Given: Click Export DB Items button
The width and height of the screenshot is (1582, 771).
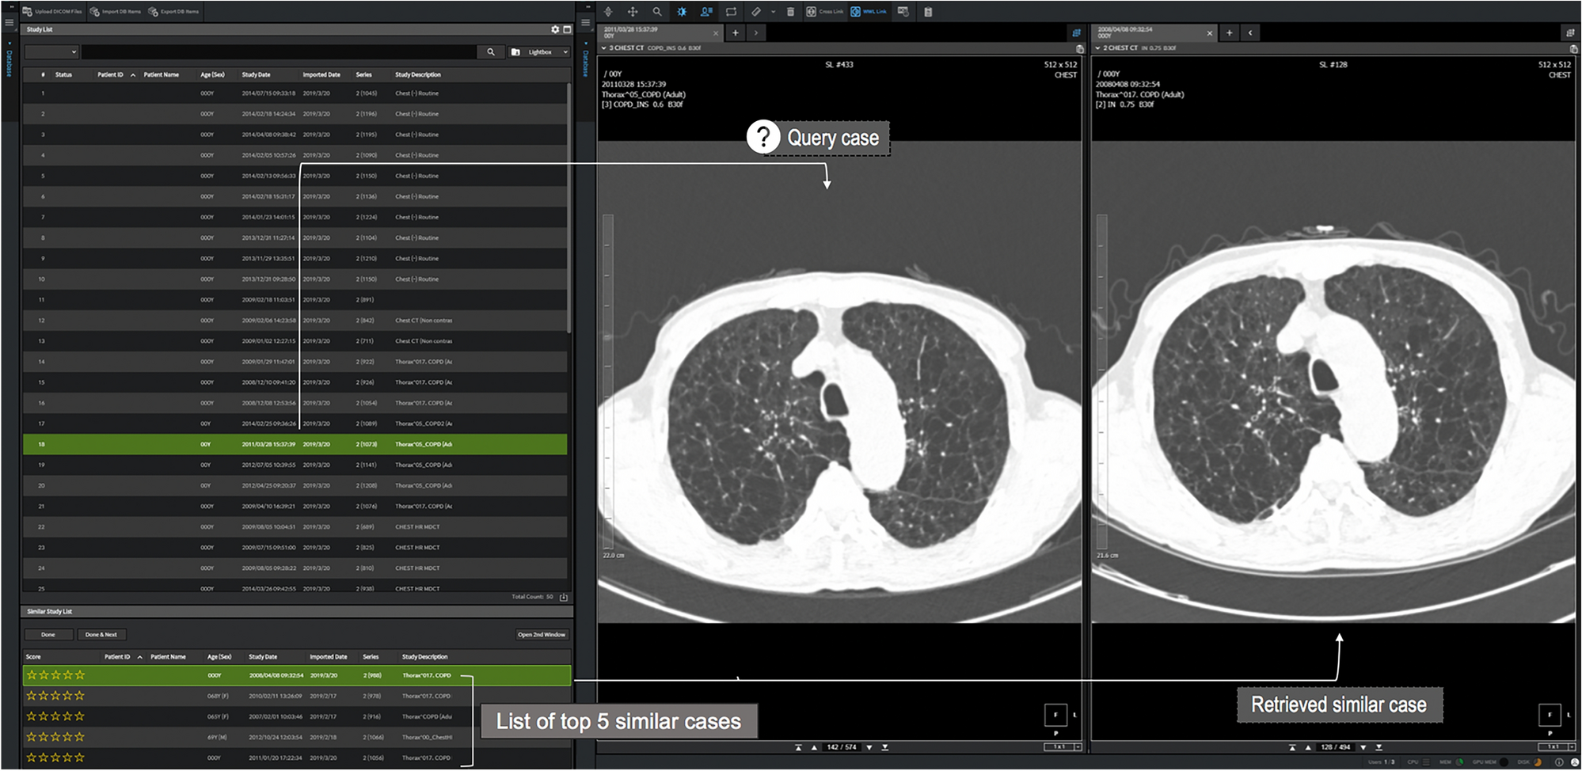Looking at the screenshot, I should (173, 12).
